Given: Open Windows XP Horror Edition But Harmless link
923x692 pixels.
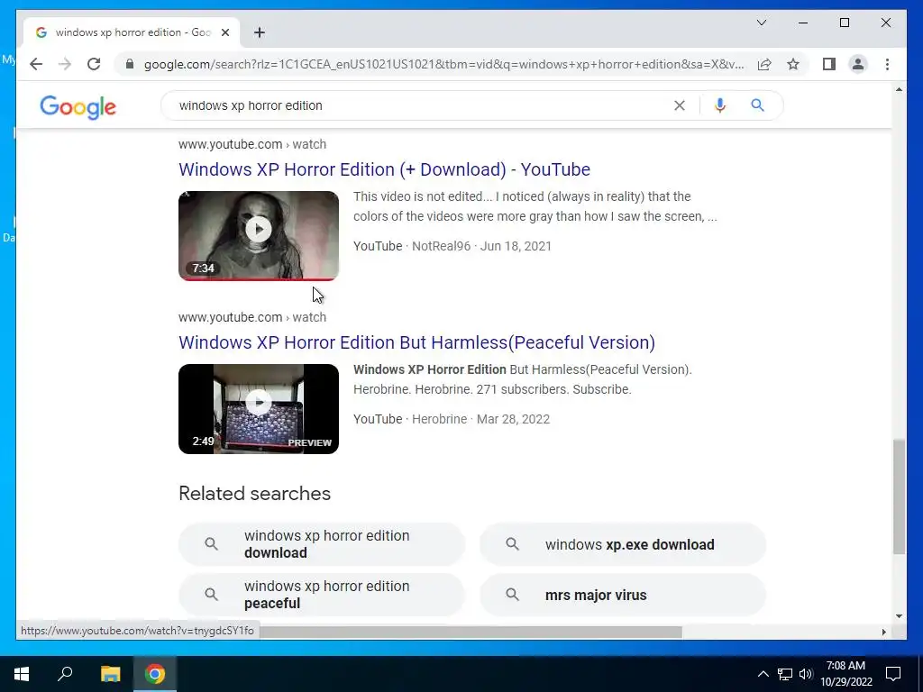Looking at the screenshot, I should click(416, 342).
